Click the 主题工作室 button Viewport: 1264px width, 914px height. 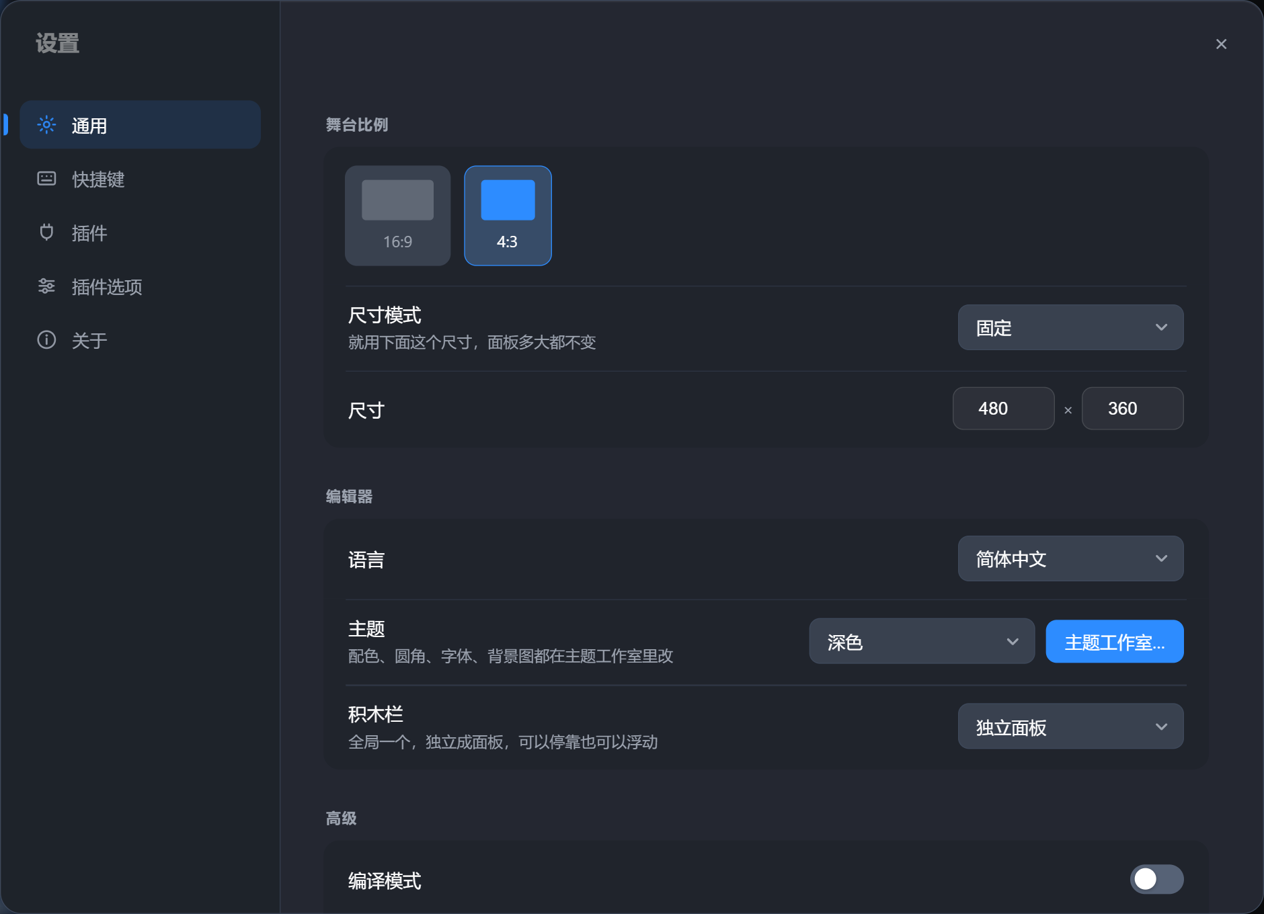(1114, 642)
